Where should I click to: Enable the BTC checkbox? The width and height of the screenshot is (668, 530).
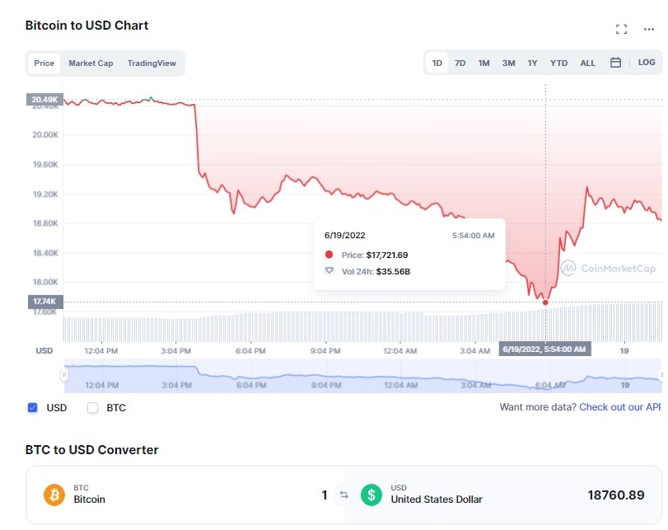[x=92, y=407]
